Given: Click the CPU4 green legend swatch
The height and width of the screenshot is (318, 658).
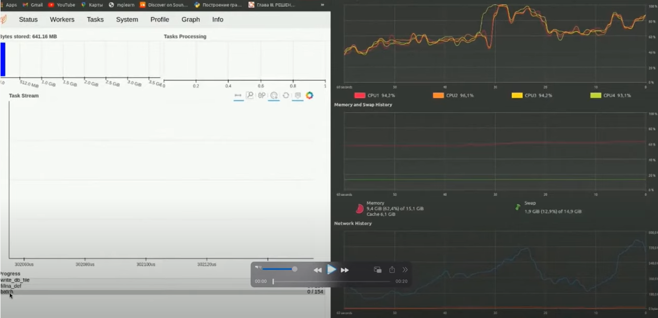Looking at the screenshot, I should click(x=596, y=96).
